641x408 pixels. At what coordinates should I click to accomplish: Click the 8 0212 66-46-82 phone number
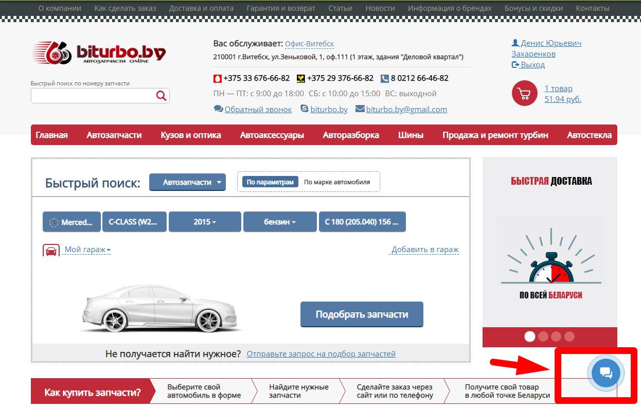tap(419, 79)
